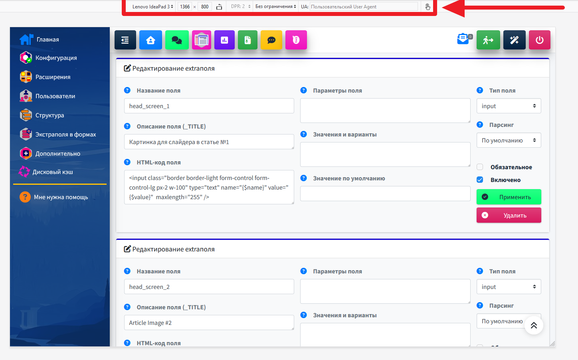Click the blue home icon button in toolbar

coord(150,40)
